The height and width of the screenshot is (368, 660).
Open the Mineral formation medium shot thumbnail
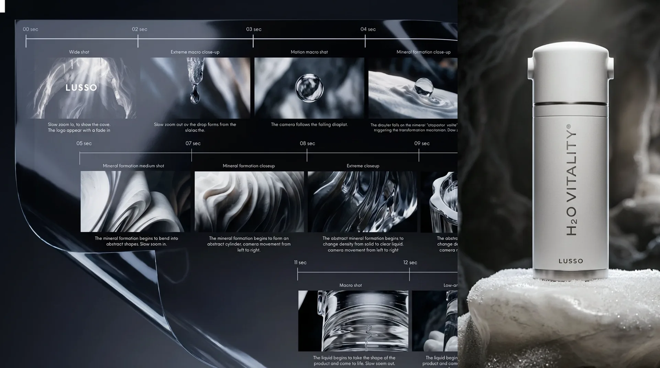[135, 202]
